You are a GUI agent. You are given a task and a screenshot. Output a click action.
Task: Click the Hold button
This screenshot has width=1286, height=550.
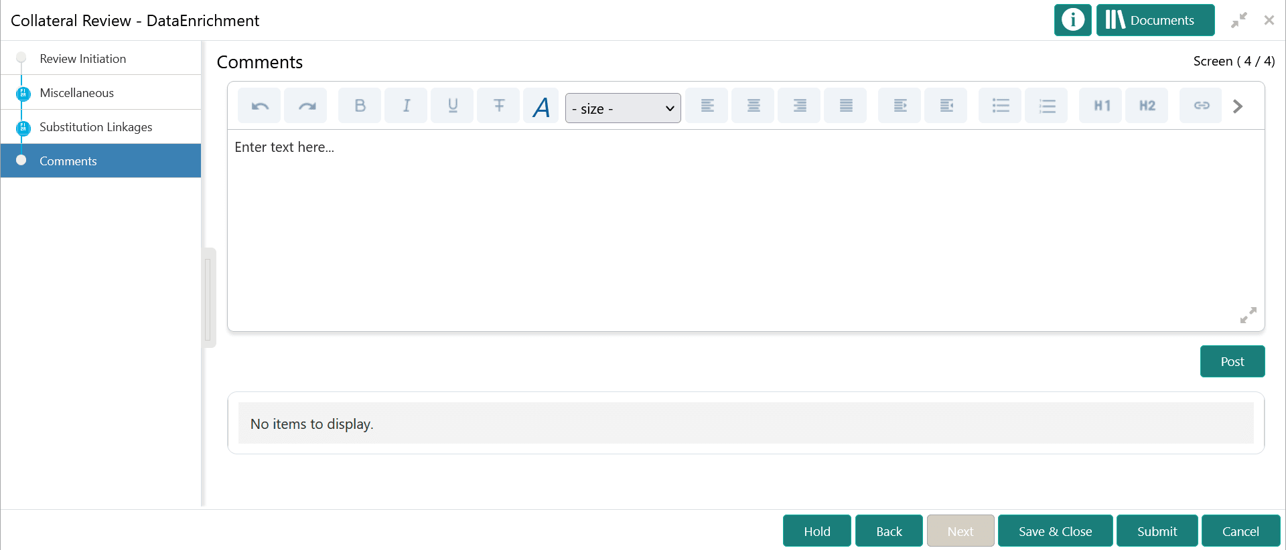coord(816,531)
